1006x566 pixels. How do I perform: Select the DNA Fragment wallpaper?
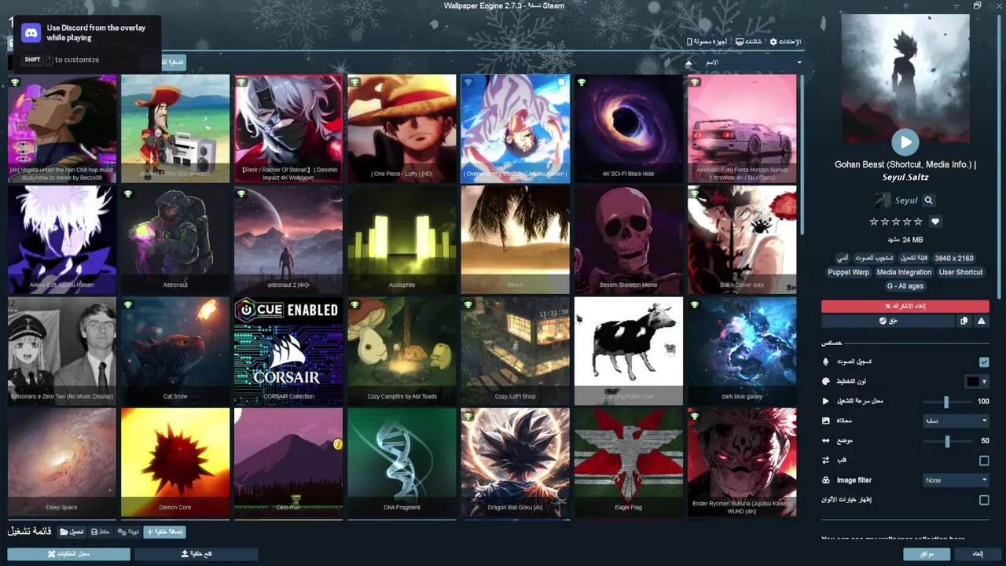click(402, 462)
